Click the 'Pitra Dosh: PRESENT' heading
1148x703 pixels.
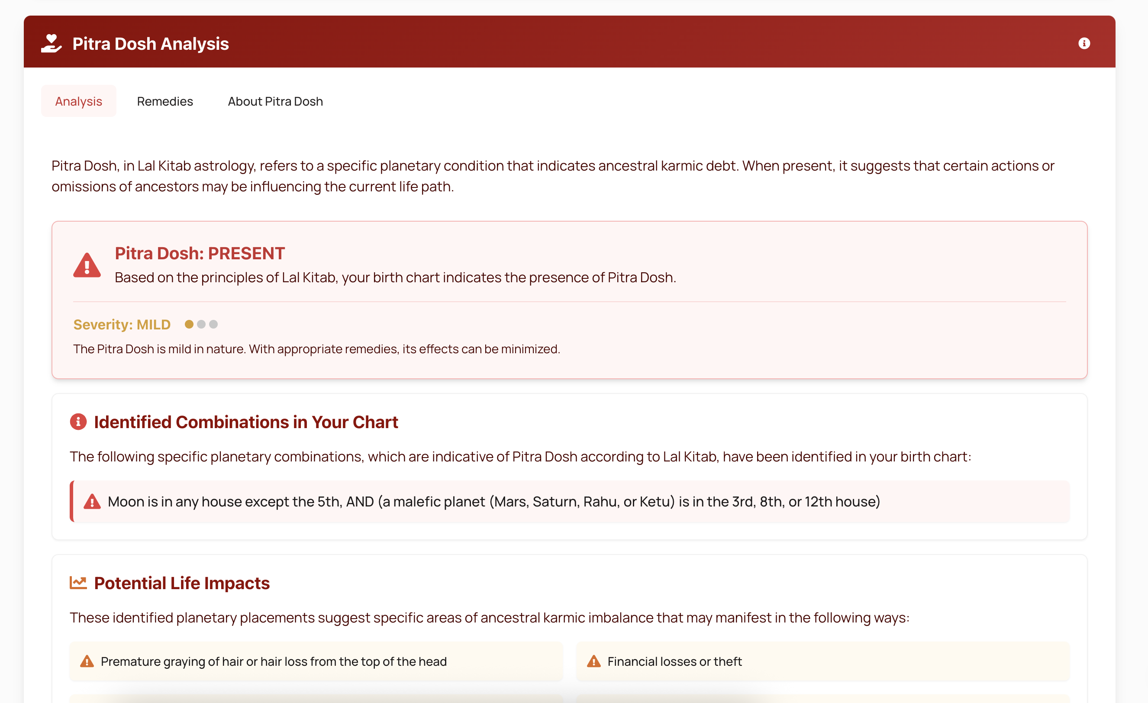click(200, 253)
